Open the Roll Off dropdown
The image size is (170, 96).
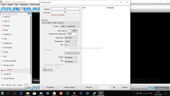[71, 58]
